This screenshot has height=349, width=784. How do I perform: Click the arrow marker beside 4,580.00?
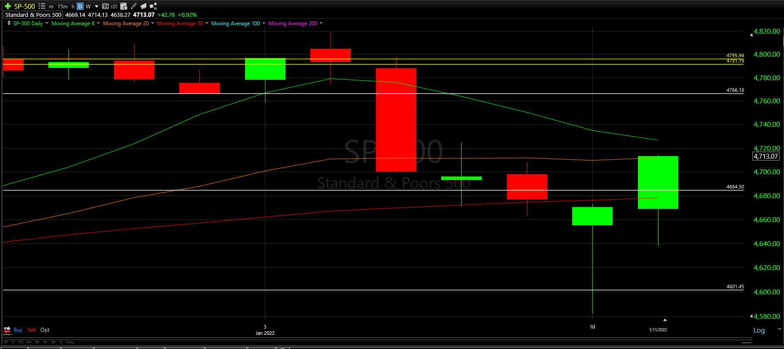(751, 316)
